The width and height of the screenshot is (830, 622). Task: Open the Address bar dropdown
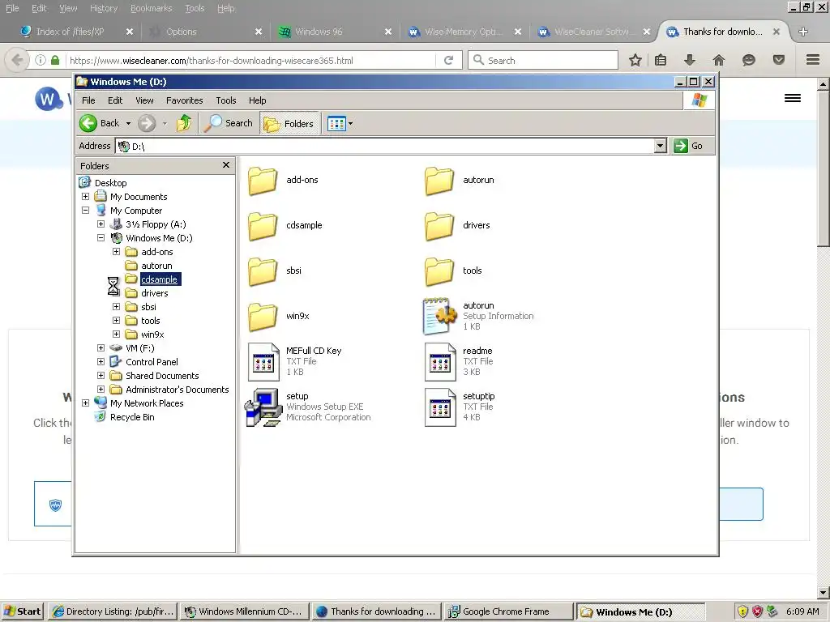coord(660,146)
